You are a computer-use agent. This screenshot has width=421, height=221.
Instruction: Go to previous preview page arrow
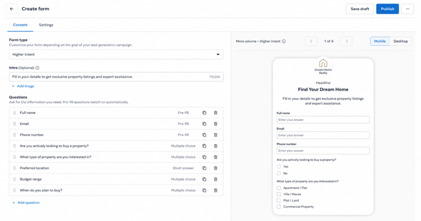(311, 41)
